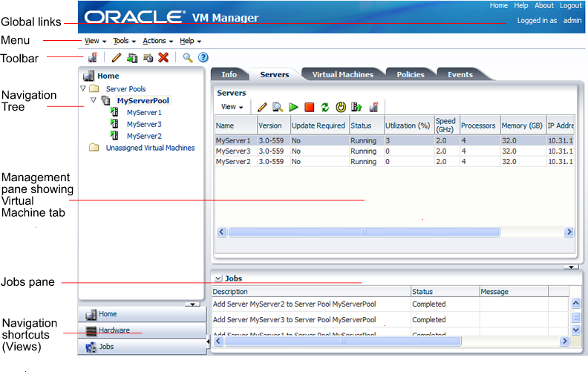Open the Home view shortcut button

pyautogui.click(x=142, y=314)
